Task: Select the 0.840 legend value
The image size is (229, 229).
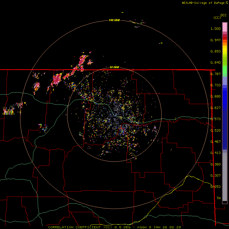Action: [x=216, y=63]
